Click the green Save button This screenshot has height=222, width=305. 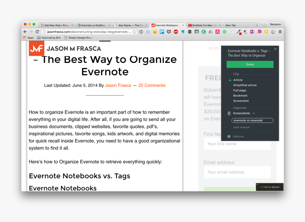click(250, 64)
